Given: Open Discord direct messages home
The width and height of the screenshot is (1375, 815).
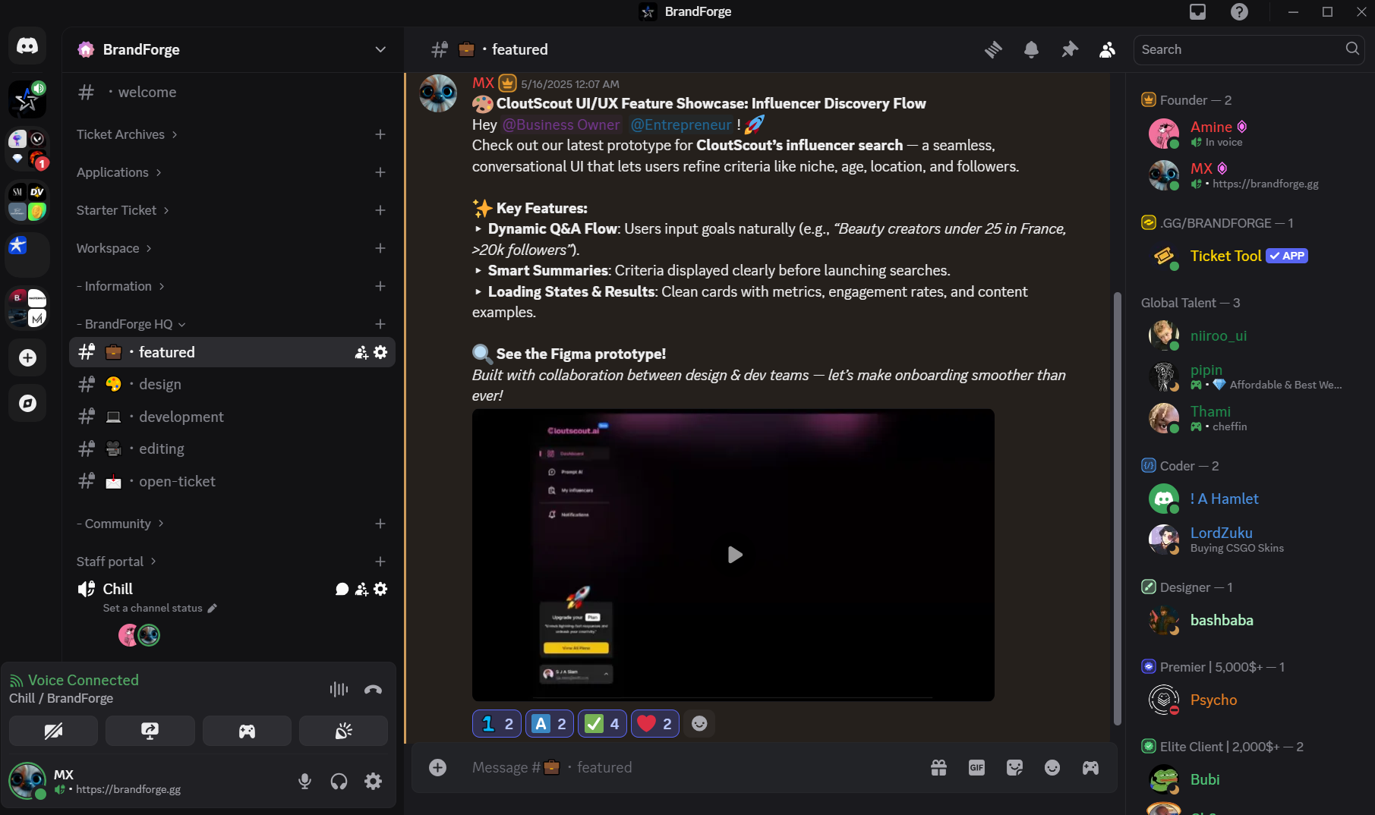Looking at the screenshot, I should coord(27,46).
